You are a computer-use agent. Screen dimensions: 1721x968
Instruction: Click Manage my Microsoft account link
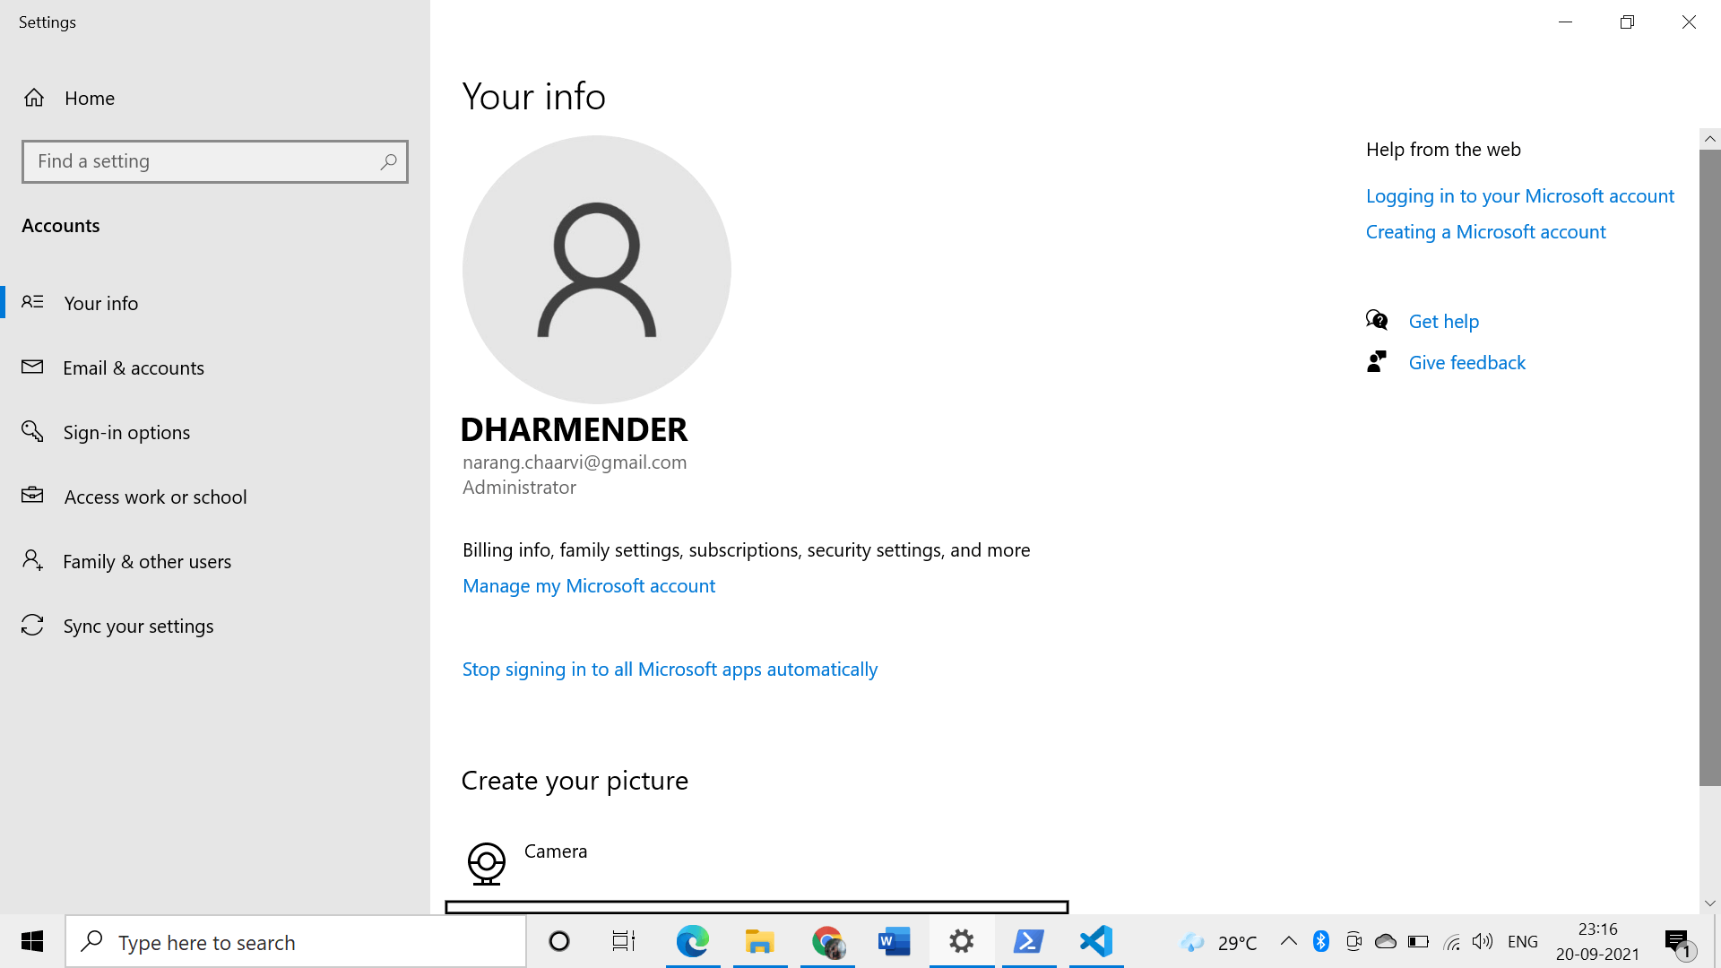point(589,586)
